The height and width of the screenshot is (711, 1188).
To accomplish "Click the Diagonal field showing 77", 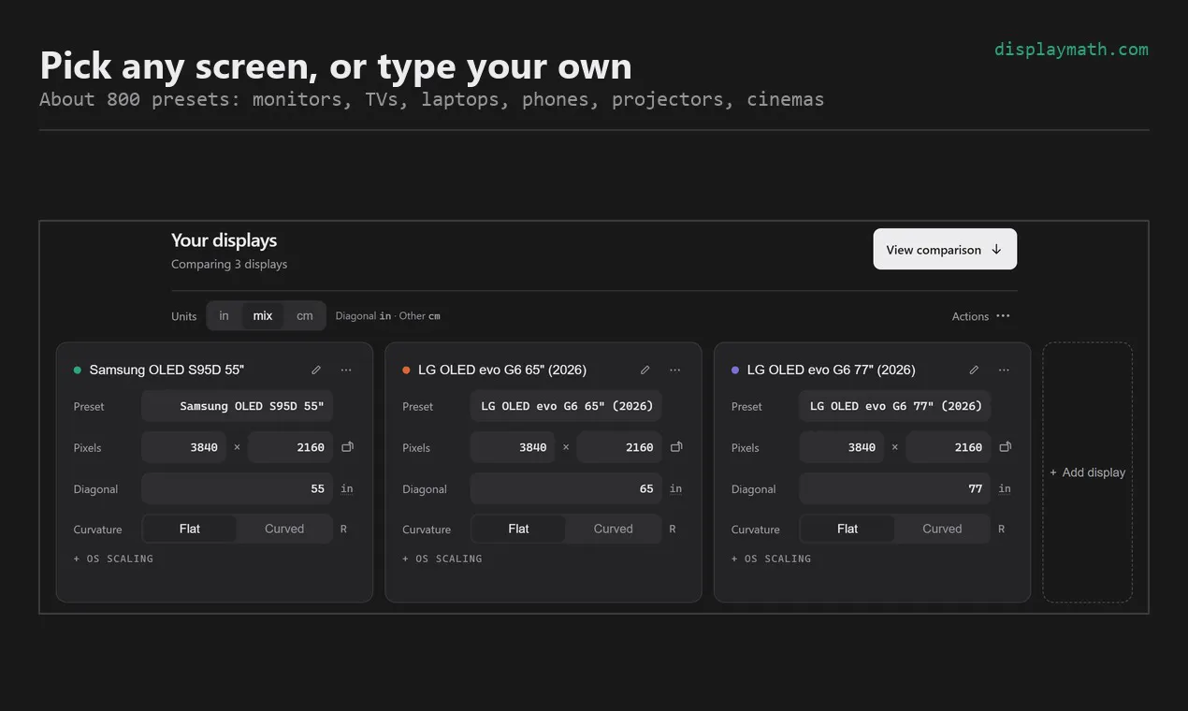I will tap(895, 488).
